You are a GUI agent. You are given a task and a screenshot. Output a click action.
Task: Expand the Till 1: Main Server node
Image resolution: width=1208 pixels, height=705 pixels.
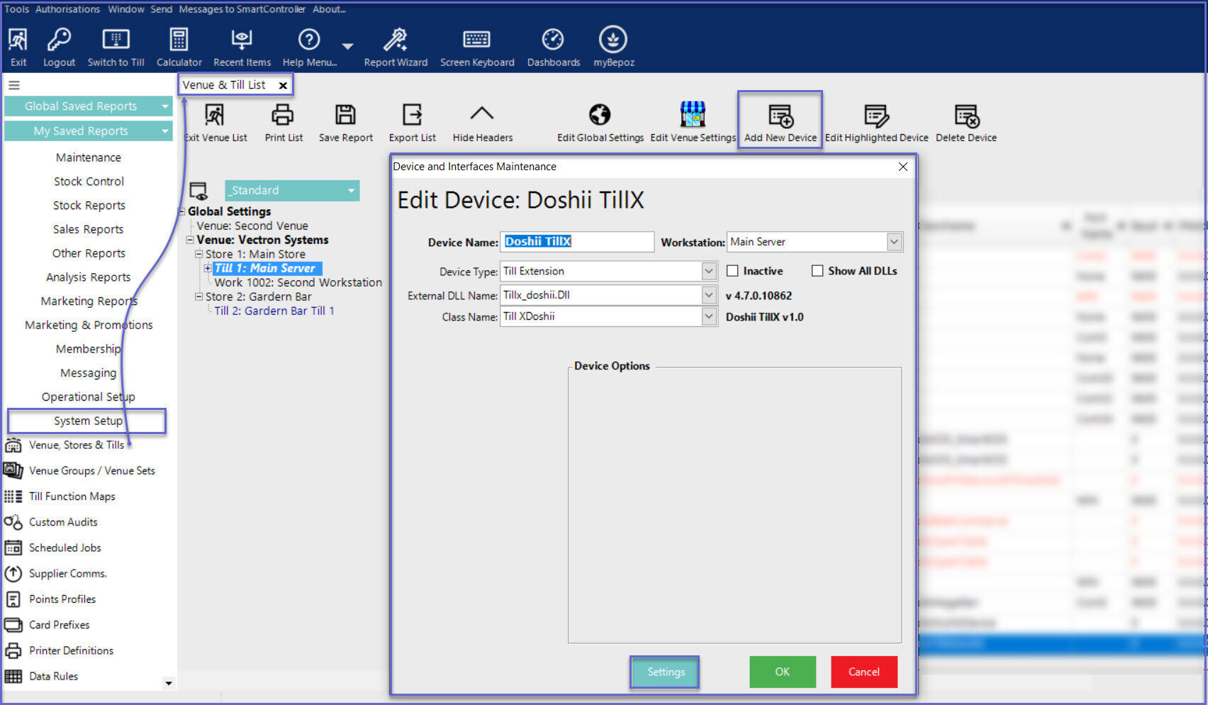coord(207,268)
